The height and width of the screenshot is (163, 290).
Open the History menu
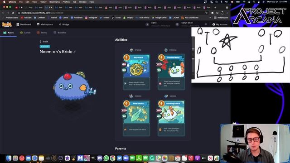[43, 2]
